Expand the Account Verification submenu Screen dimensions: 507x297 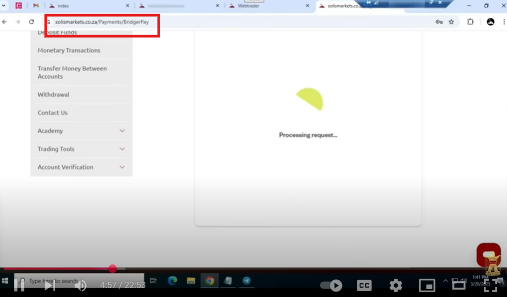122,167
